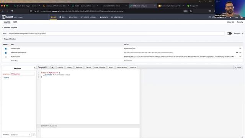Click the Derive action button
Image resolution: width=245 pixels, height=138 pixels.
pos(122,67)
